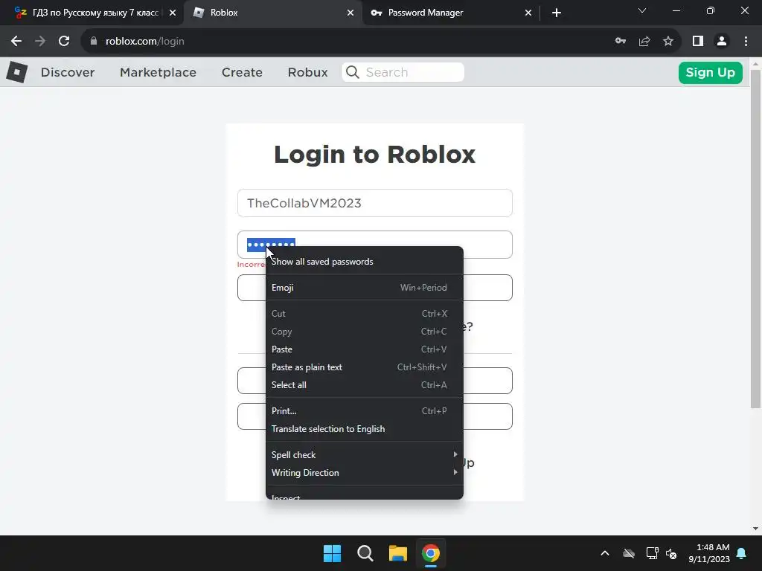Click the Roblox logo icon
The width and height of the screenshot is (762, 571).
[17, 72]
